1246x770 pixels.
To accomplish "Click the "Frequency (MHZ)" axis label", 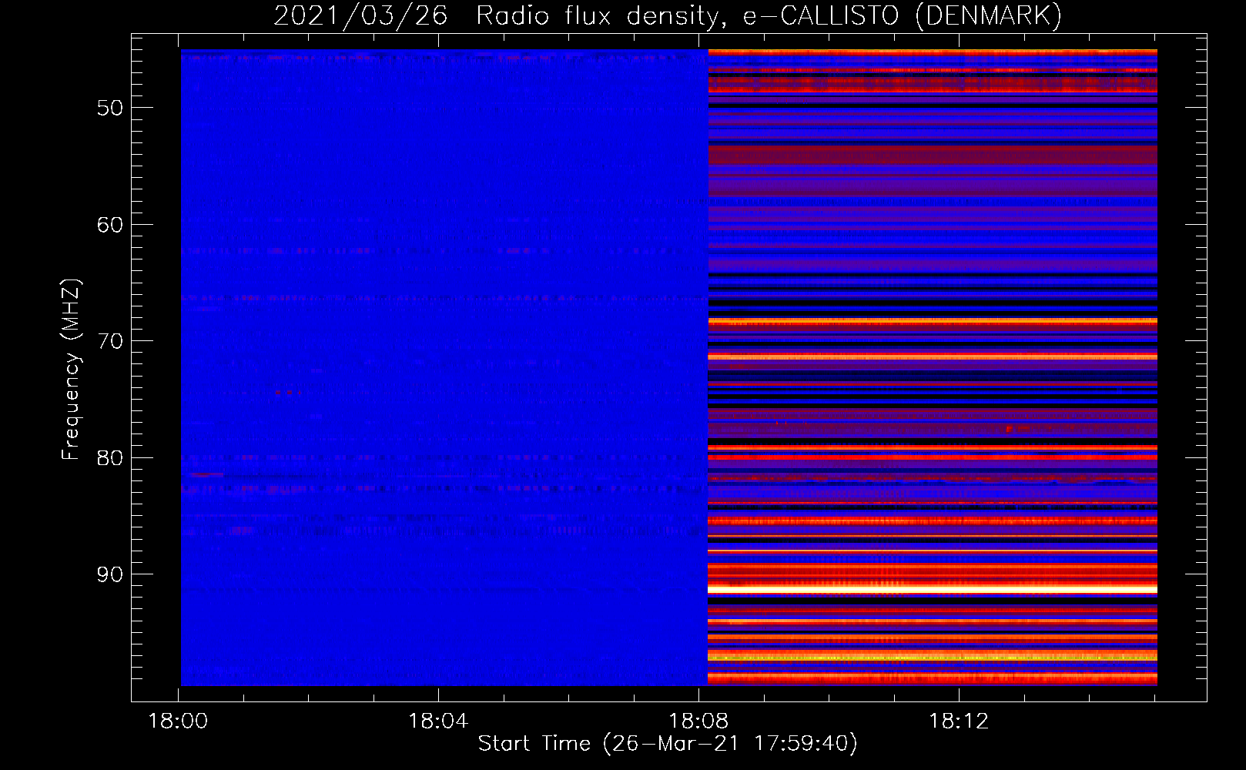I will tap(71, 370).
